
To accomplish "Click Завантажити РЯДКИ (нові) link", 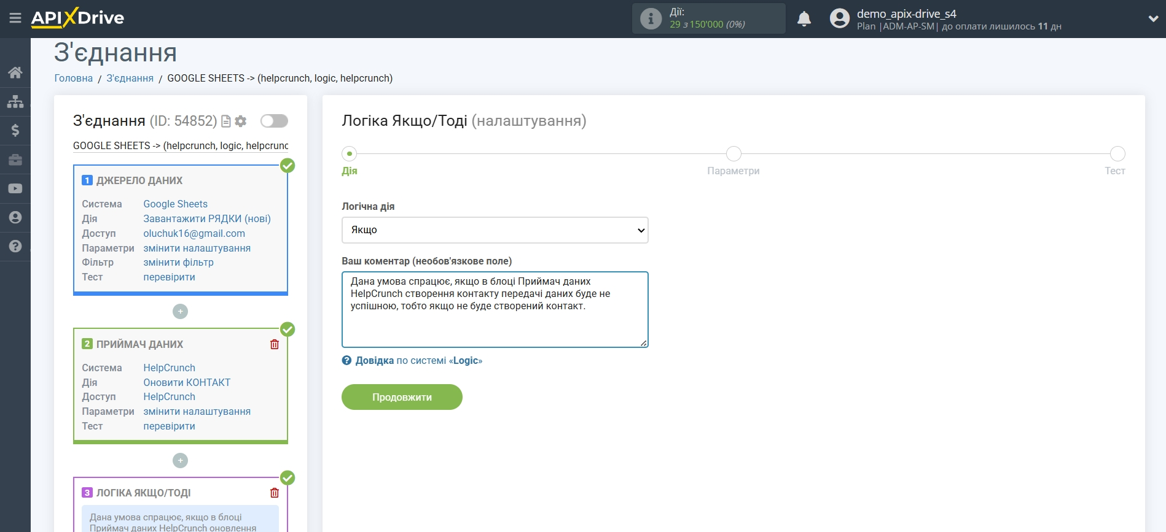I will tap(207, 219).
